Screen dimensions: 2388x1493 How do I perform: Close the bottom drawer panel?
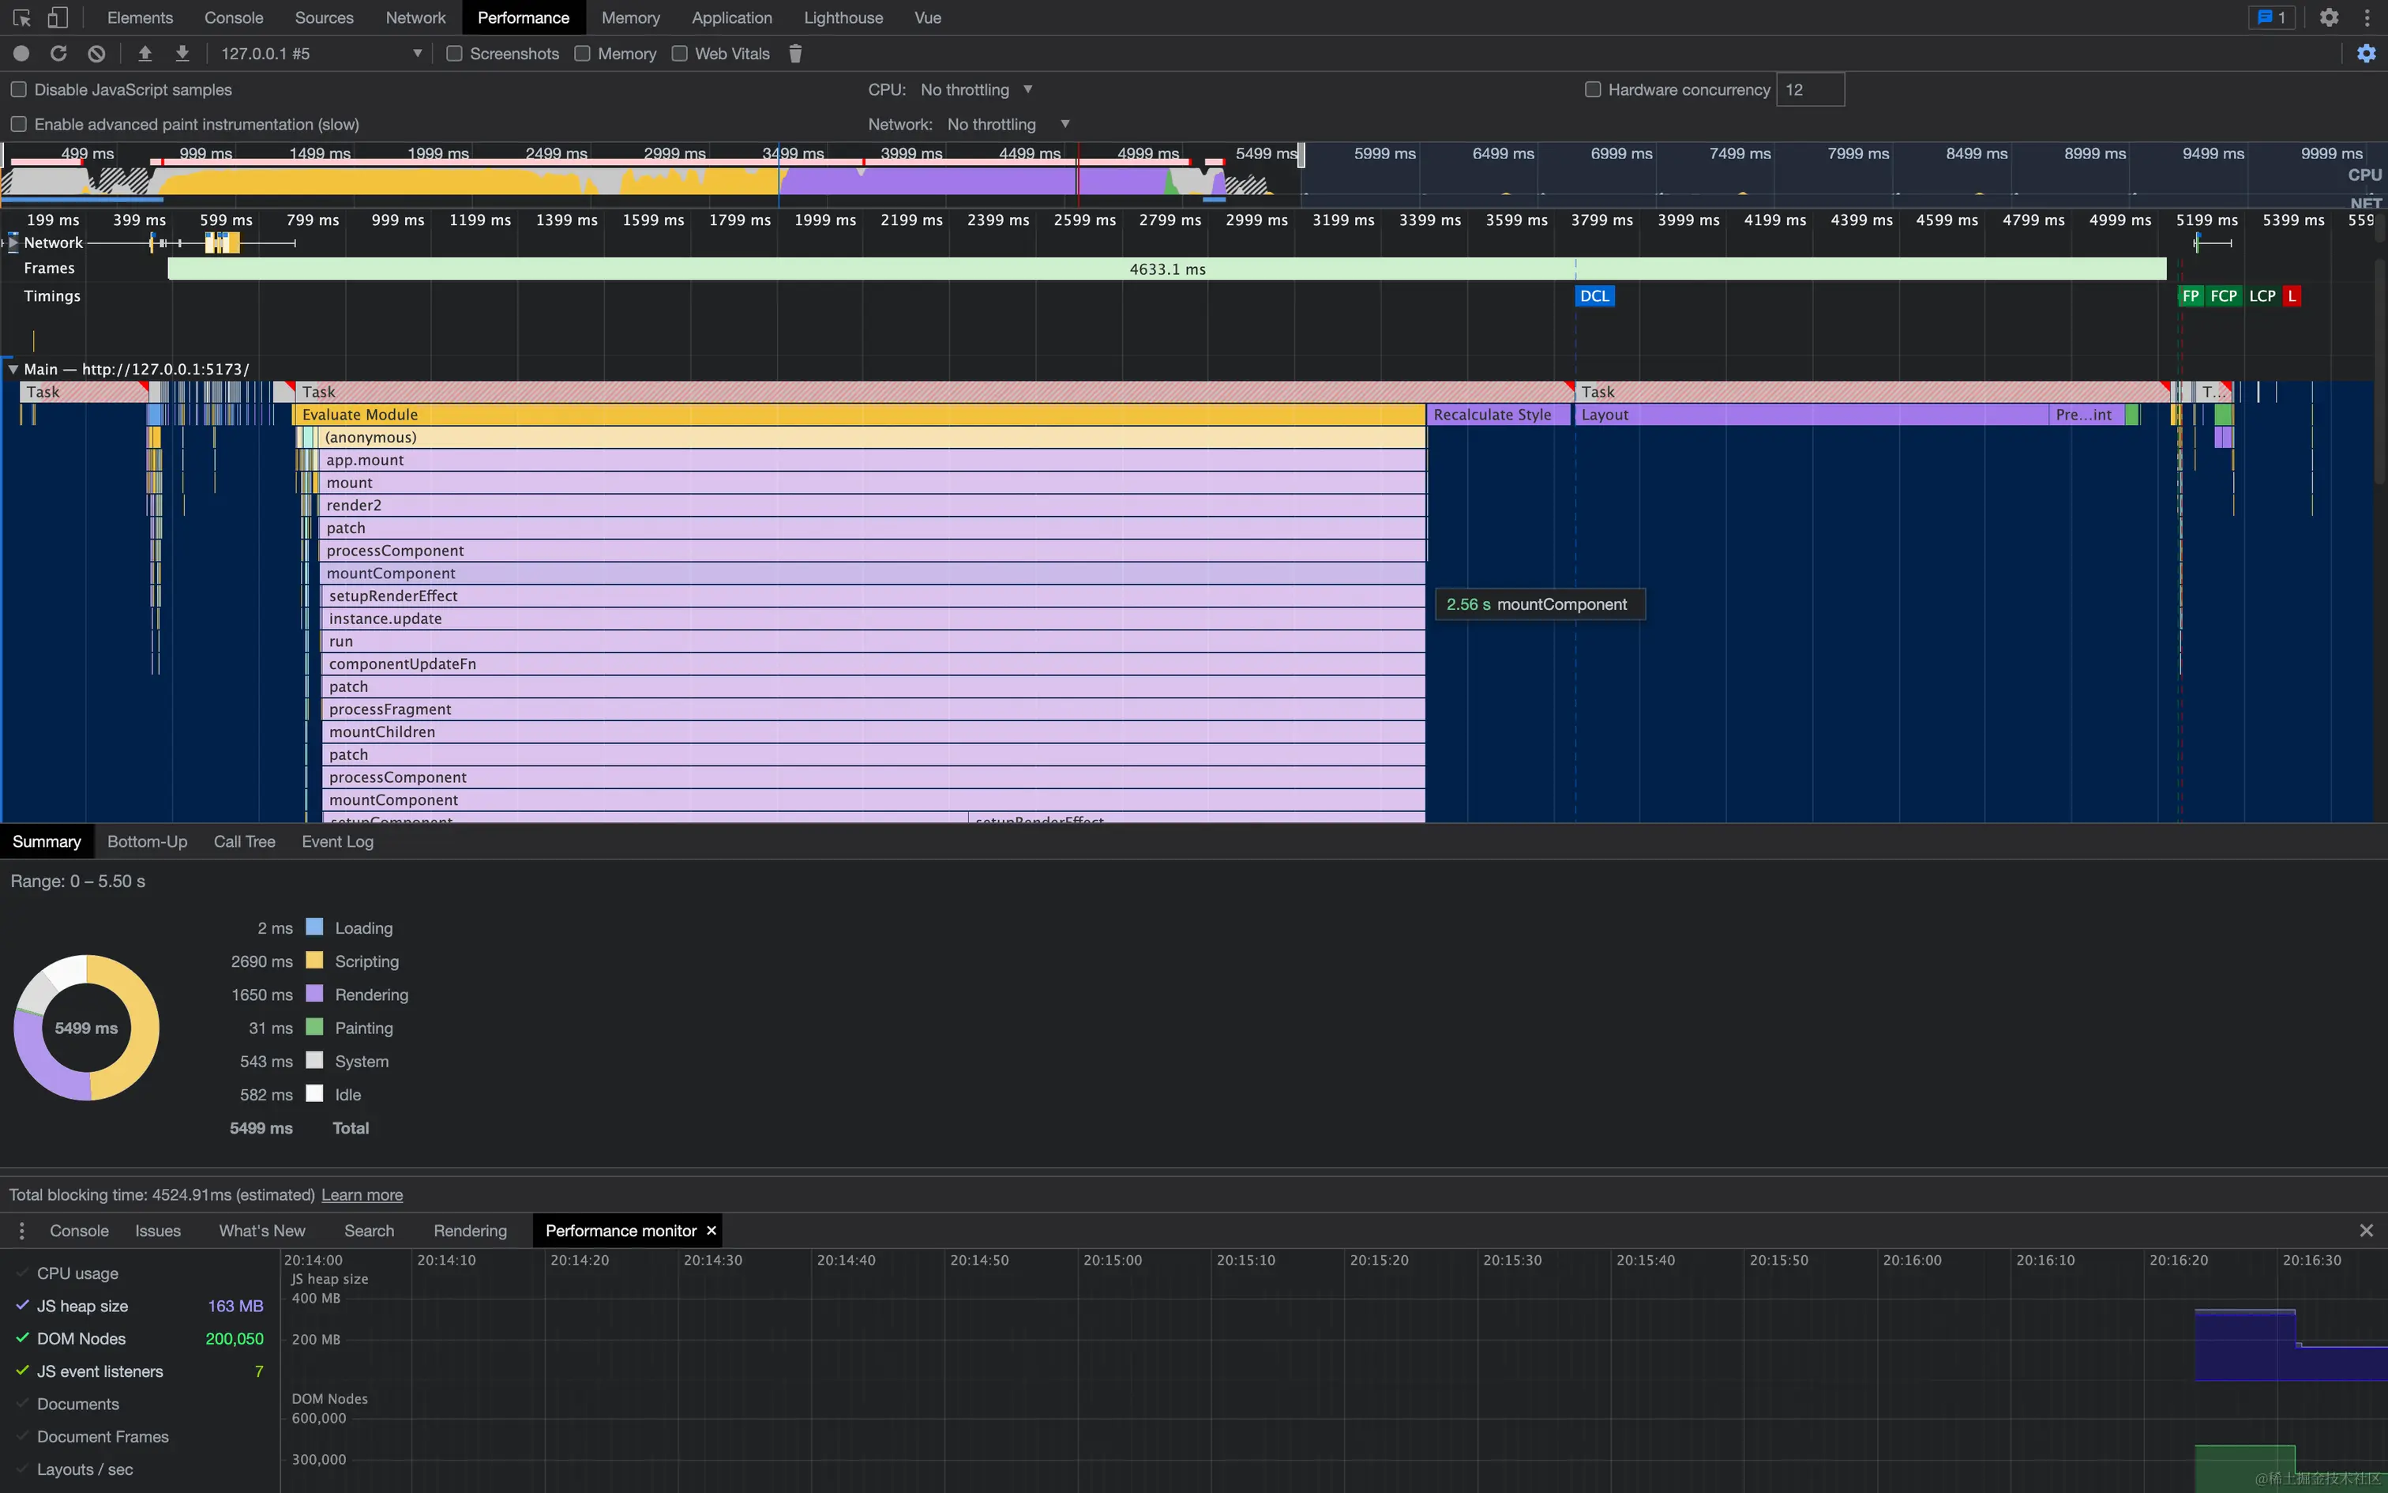tap(2367, 1231)
